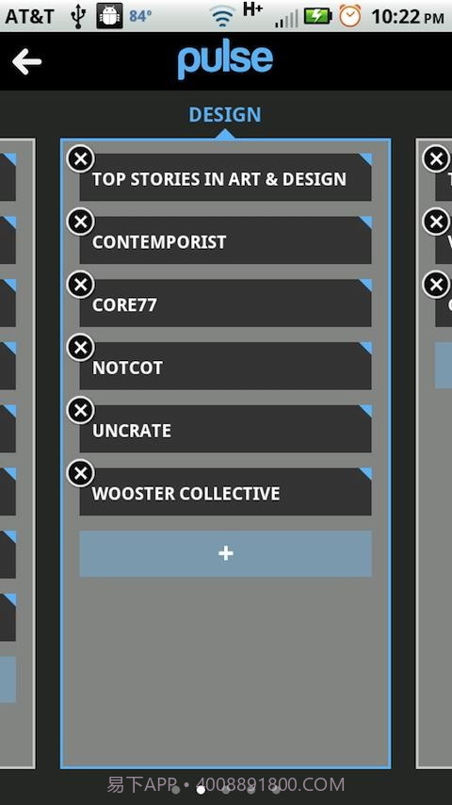Image resolution: width=452 pixels, height=805 pixels.
Task: Tap the back arrow icon
Action: [x=26, y=62]
